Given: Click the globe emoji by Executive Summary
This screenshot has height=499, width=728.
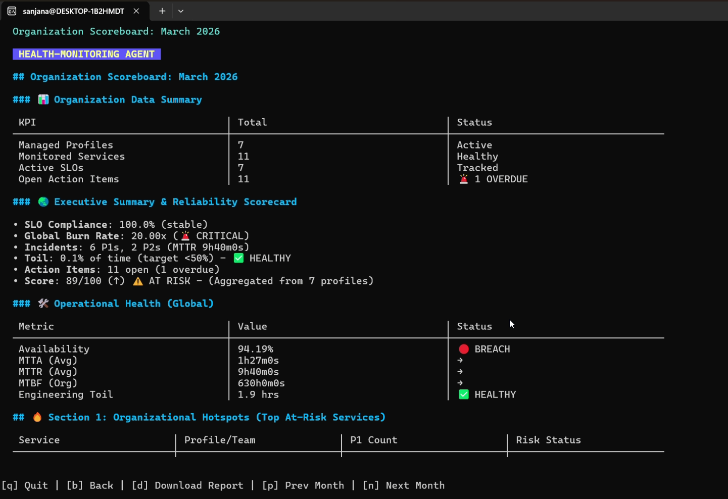Looking at the screenshot, I should click(x=43, y=202).
